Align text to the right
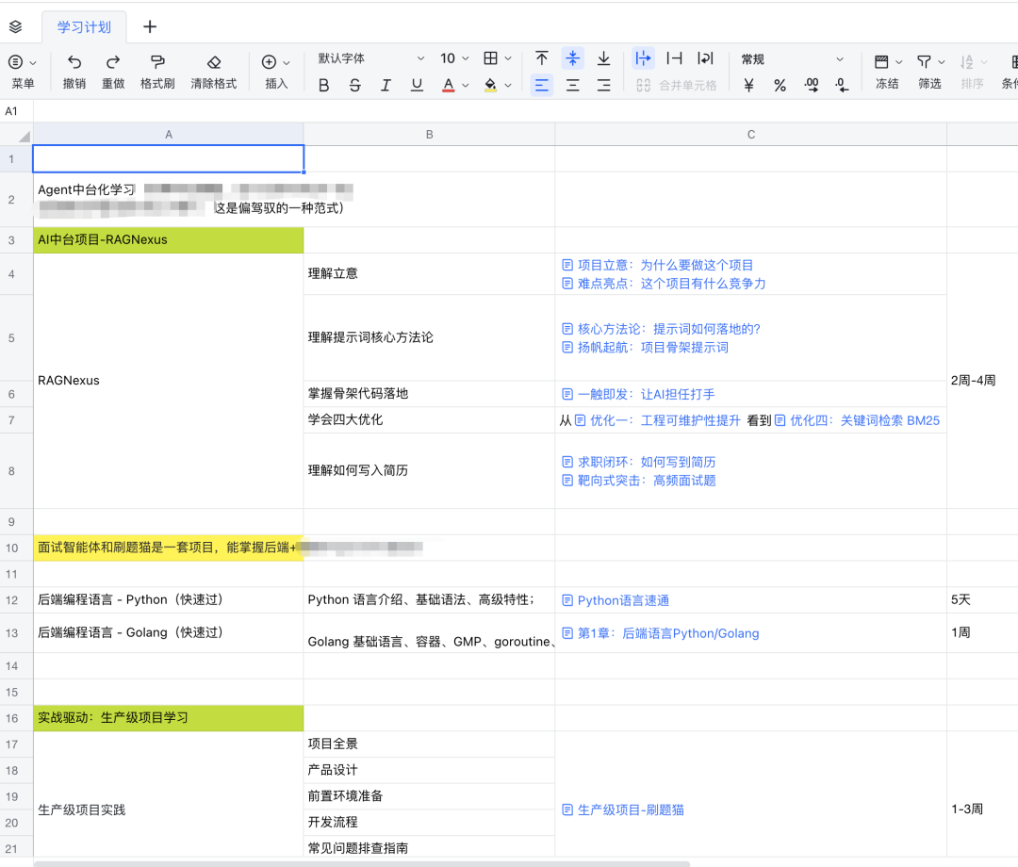The width and height of the screenshot is (1018, 867). 604,85
